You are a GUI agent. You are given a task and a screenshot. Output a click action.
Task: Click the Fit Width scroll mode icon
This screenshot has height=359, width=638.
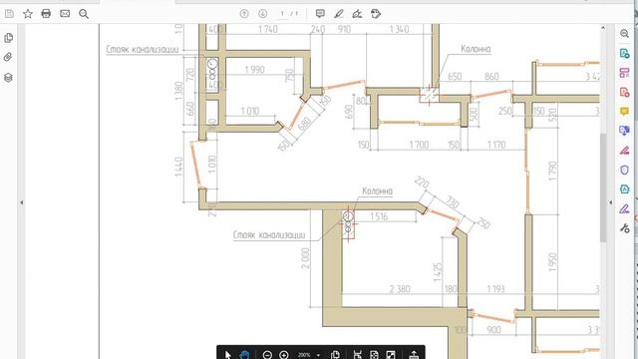click(357, 355)
